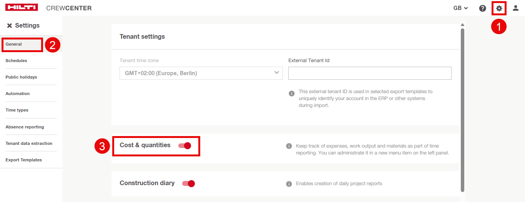
Task: Close Settings panel with X icon
Action: tap(10, 26)
